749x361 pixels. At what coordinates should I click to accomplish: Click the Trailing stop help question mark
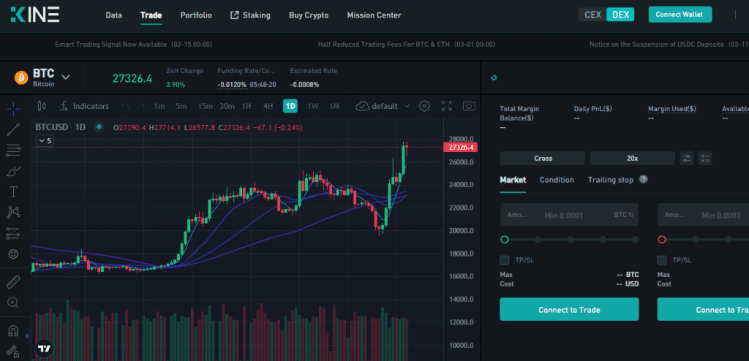click(644, 180)
